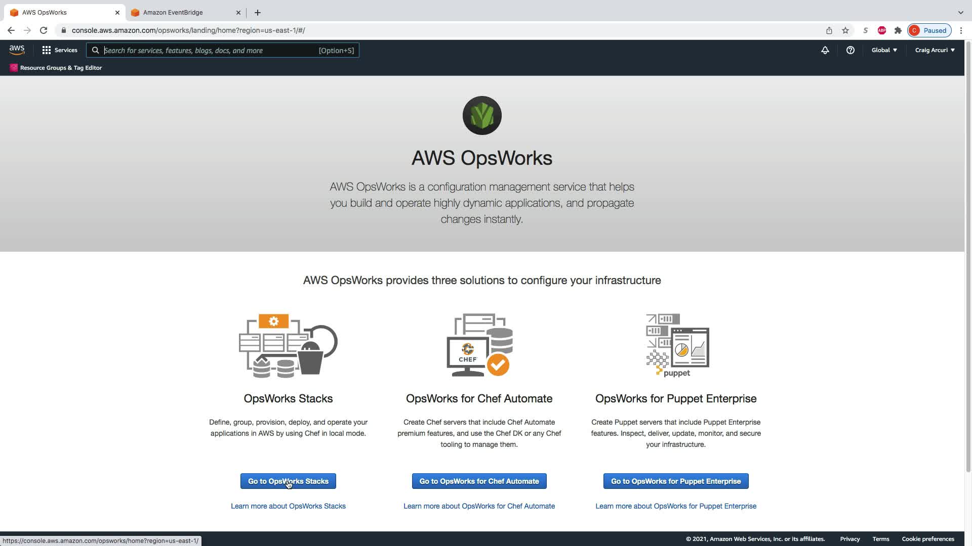The image size is (972, 546).
Task: Open Chrome tab search chevron
Action: pyautogui.click(x=960, y=12)
